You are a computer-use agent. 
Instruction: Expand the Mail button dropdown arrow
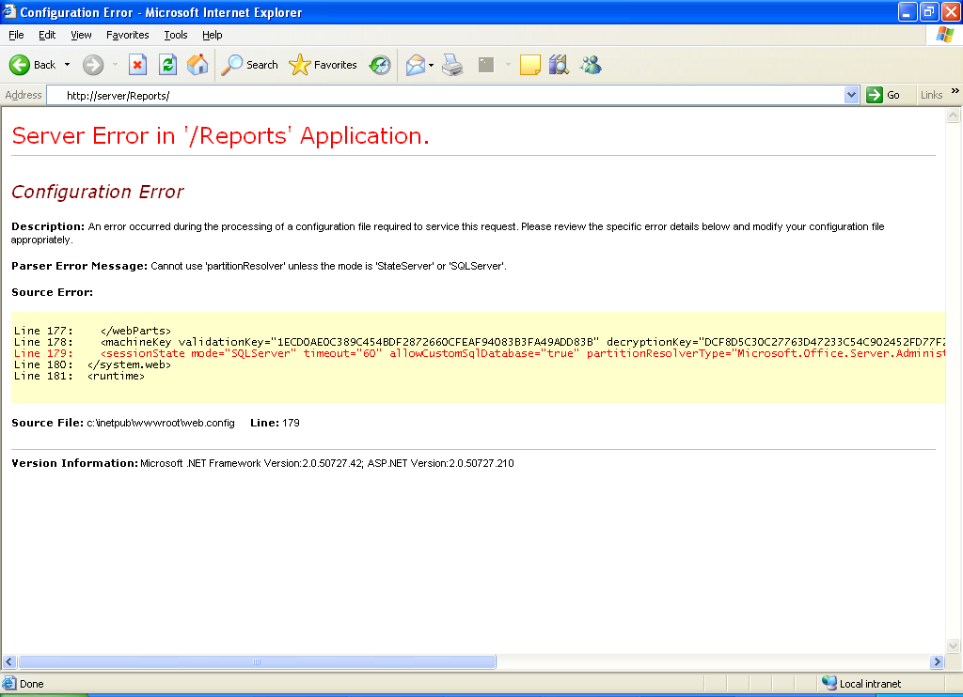[x=431, y=65]
